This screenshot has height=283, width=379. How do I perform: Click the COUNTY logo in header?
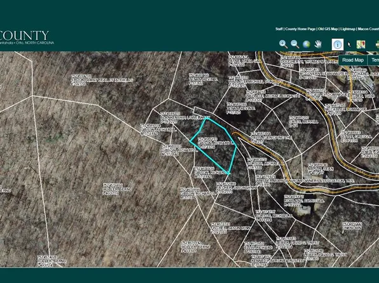[24, 36]
